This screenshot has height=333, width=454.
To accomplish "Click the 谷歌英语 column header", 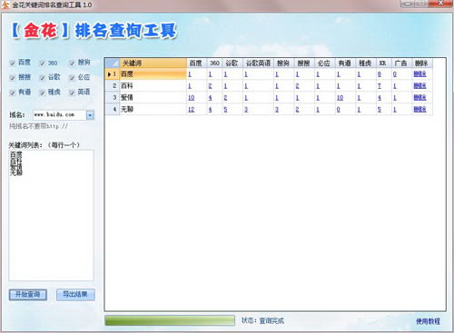I will [258, 64].
